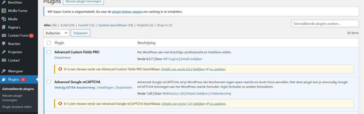Select Nieuwe plugin toevoegen submenu item
The image size is (364, 114).
coord(12,98)
